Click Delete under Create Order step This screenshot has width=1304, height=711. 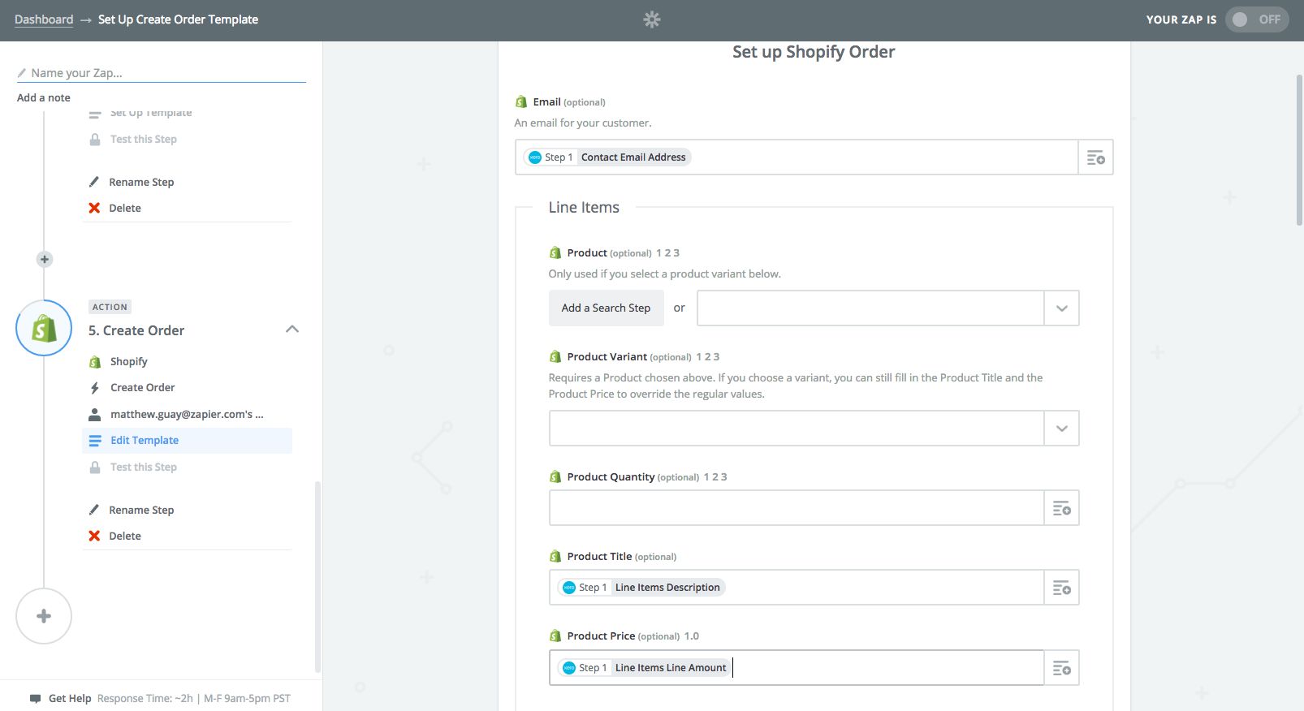click(125, 536)
